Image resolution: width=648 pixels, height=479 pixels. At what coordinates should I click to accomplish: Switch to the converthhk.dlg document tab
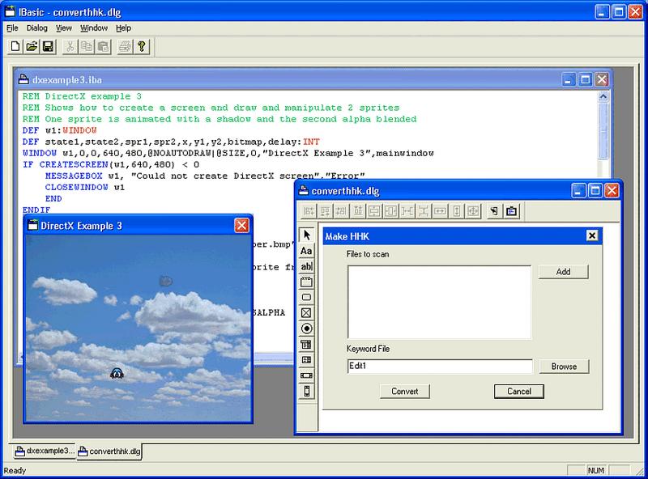(109, 451)
